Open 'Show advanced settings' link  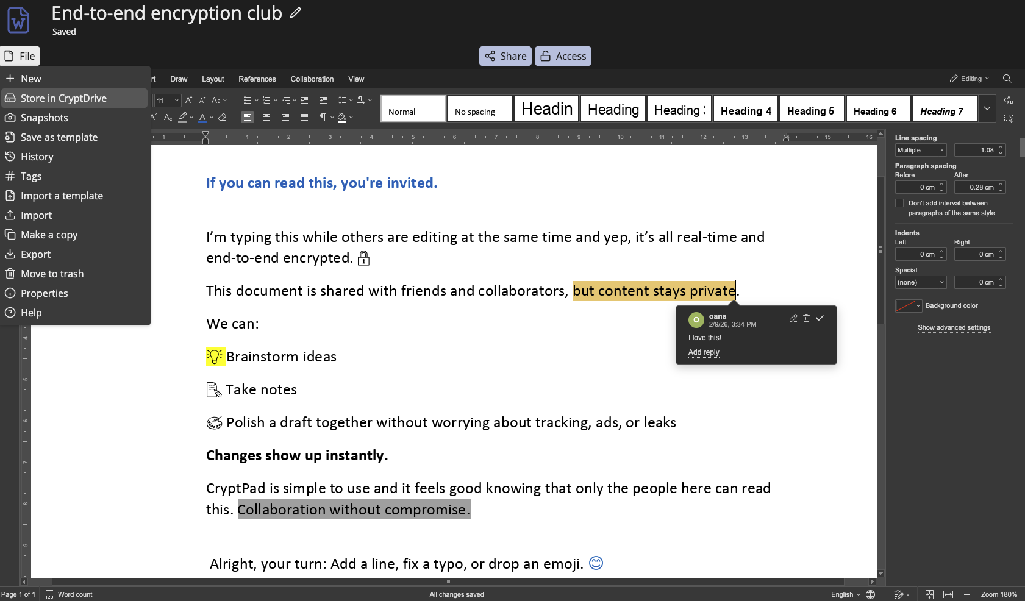coord(954,327)
